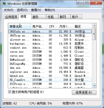Switch to the 服务 tab
104x108 pixels.
coord(39,17)
